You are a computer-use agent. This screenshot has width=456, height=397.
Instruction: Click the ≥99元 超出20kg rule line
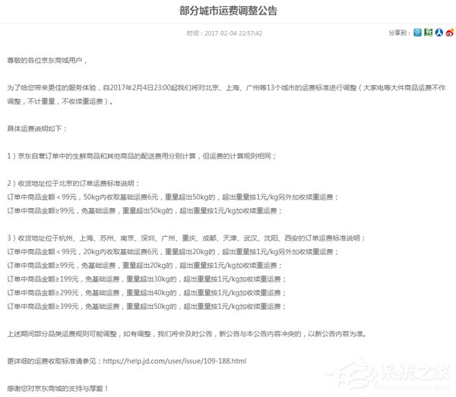point(144,266)
